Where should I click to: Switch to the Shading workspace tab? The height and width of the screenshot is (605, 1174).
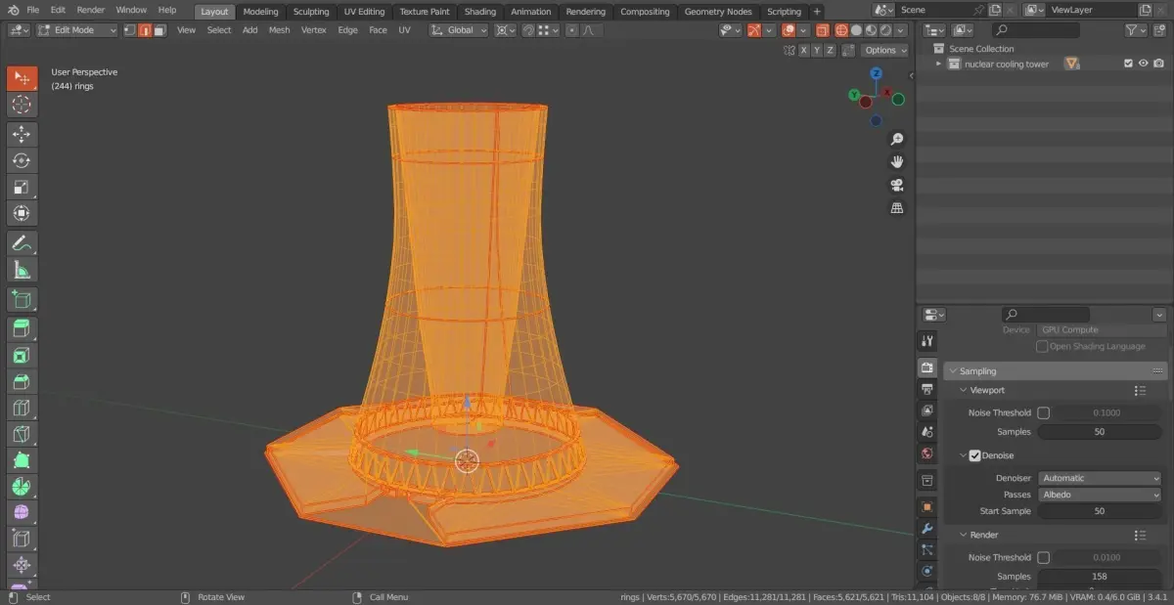[x=479, y=11]
